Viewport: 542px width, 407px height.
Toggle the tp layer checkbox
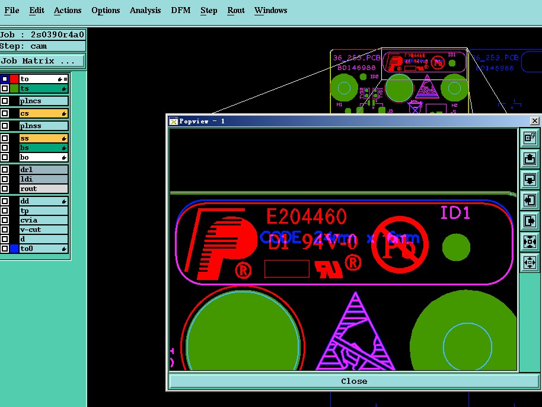(5, 211)
